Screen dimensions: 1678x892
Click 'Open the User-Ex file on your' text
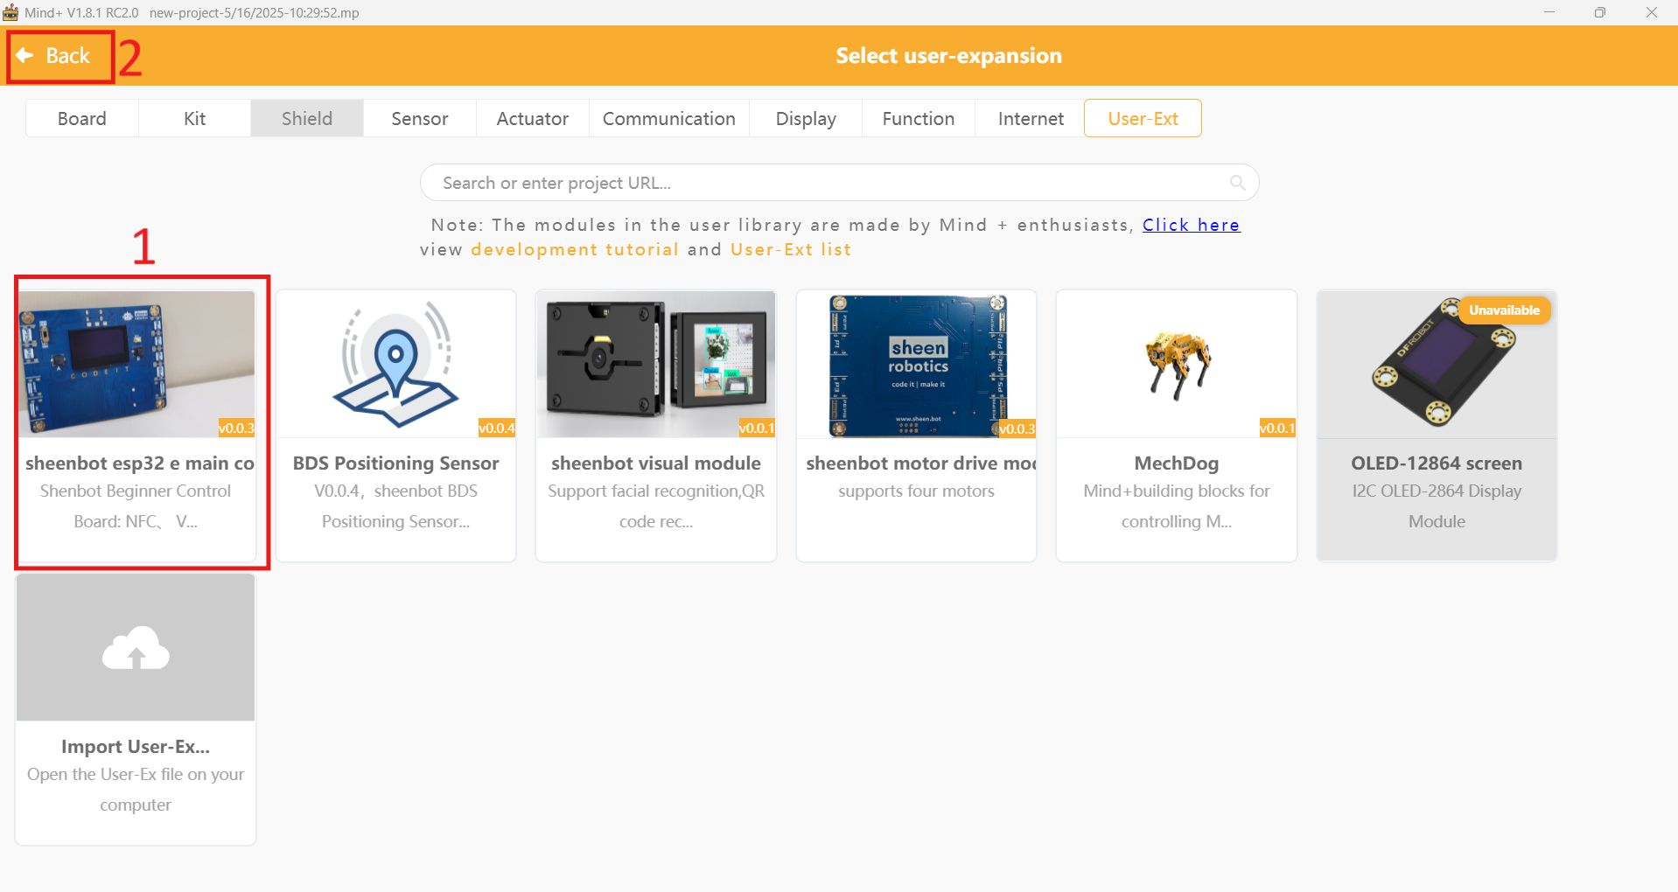click(136, 775)
